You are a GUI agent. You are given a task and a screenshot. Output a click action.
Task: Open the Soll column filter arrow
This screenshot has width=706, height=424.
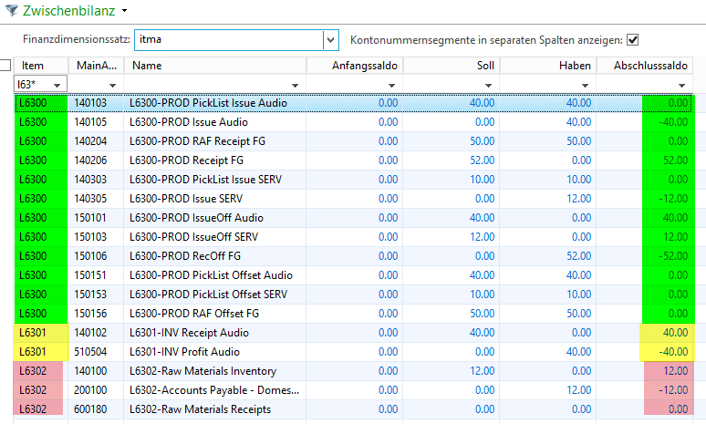(x=488, y=85)
